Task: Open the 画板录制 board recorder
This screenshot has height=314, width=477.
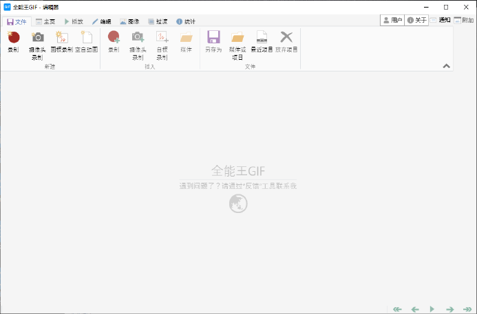Action: coord(61,41)
